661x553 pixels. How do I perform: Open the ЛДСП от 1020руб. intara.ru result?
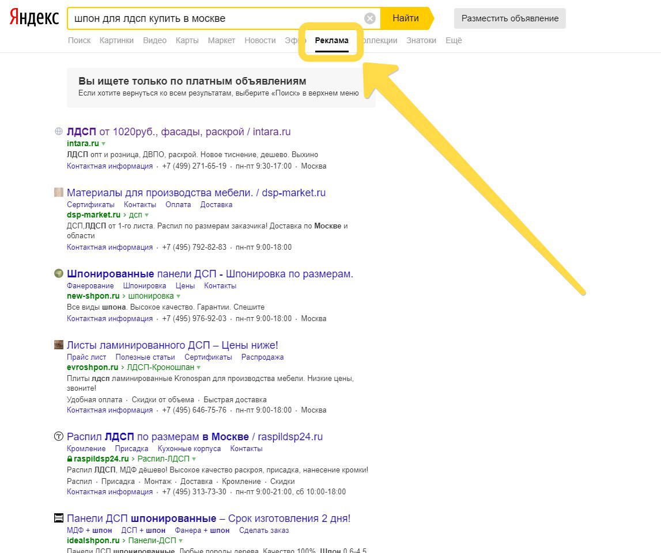(x=179, y=132)
